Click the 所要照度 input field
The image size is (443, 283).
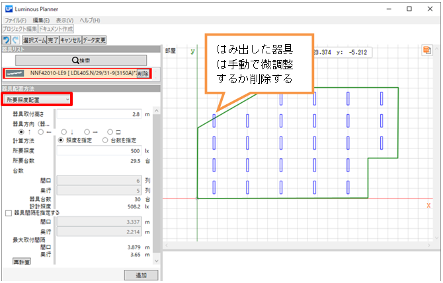(103, 150)
